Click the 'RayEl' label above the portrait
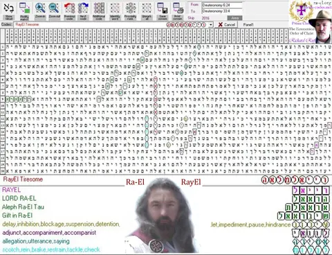The width and height of the screenshot is (332, 255). coord(191,182)
